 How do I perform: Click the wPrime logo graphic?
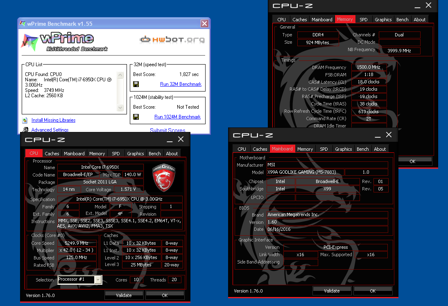tap(65, 42)
